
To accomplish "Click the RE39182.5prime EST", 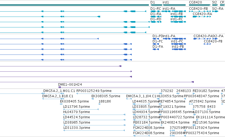I will tap(206, 91).
